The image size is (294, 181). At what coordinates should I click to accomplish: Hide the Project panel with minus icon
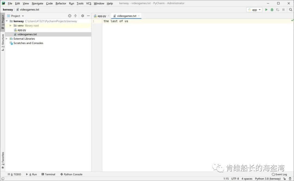(x=88, y=16)
